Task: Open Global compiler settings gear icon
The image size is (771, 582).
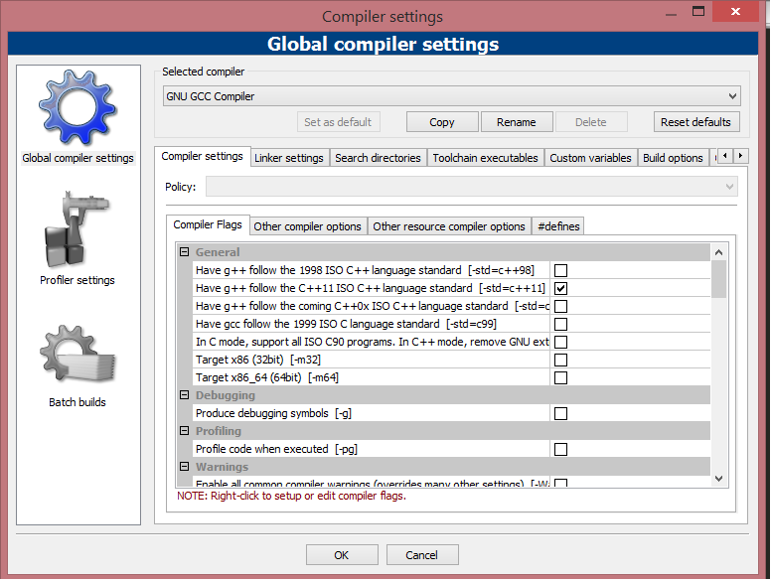Action: click(x=77, y=107)
